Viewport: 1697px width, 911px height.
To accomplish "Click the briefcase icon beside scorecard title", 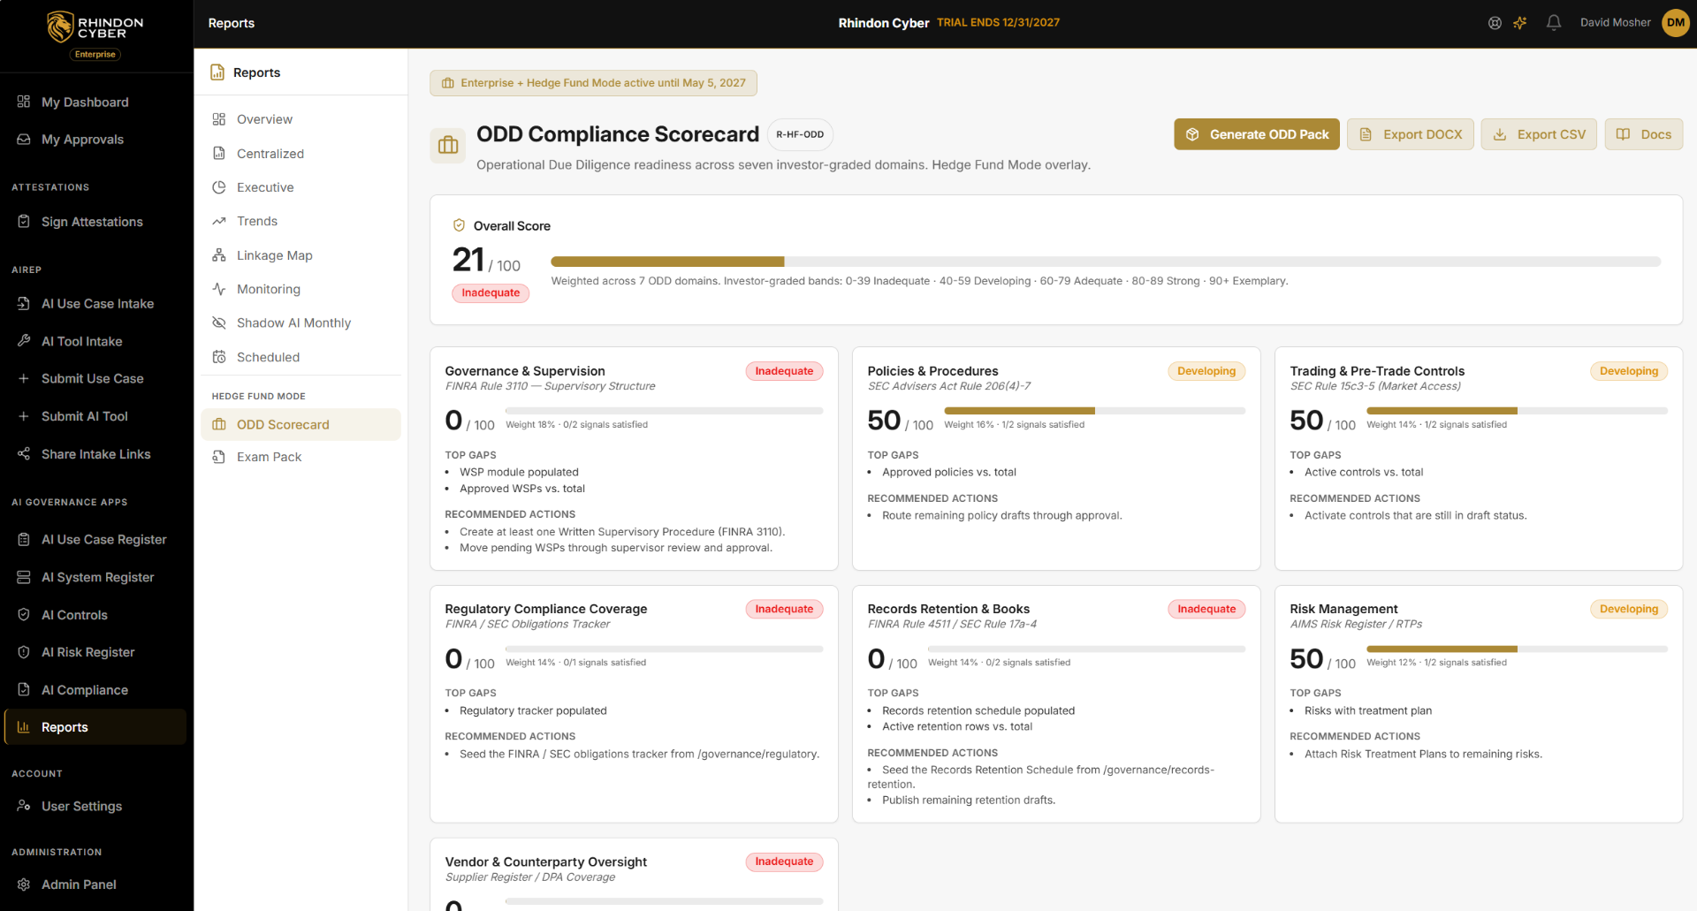I will 448,145.
